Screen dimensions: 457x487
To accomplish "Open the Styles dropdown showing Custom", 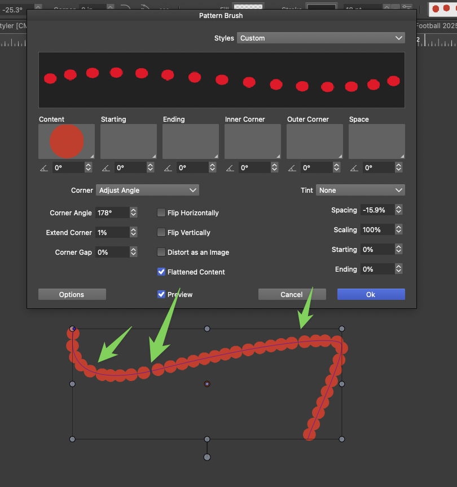I will 321,38.
